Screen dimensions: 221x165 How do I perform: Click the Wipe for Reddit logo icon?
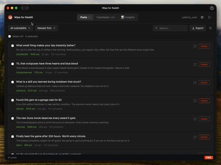click(10, 17)
